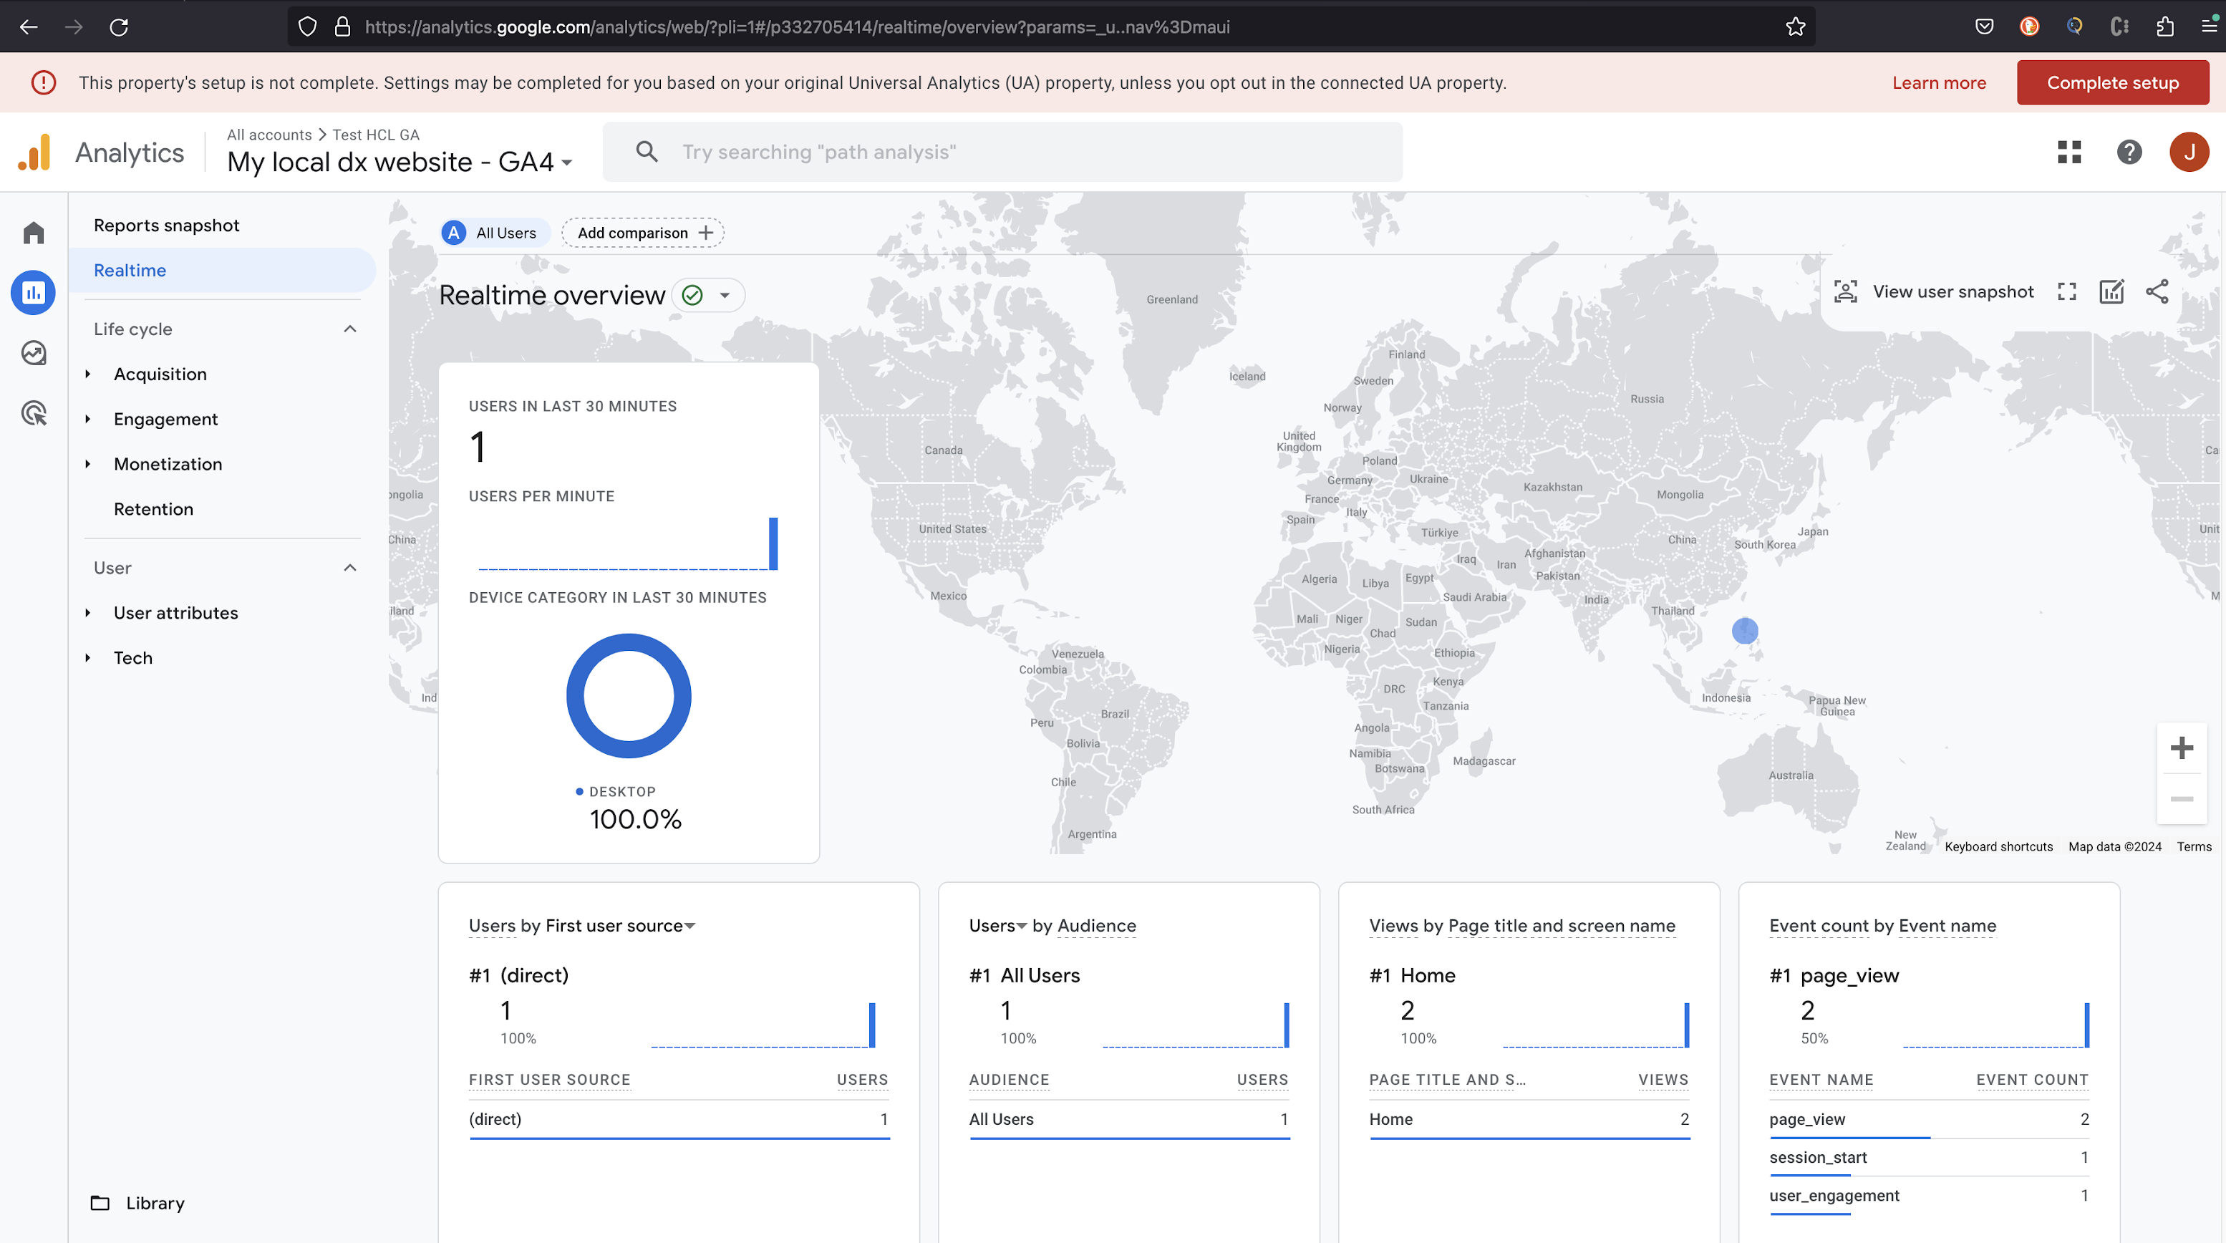
Task: Open the Advertising icon in left rail
Action: click(x=34, y=414)
